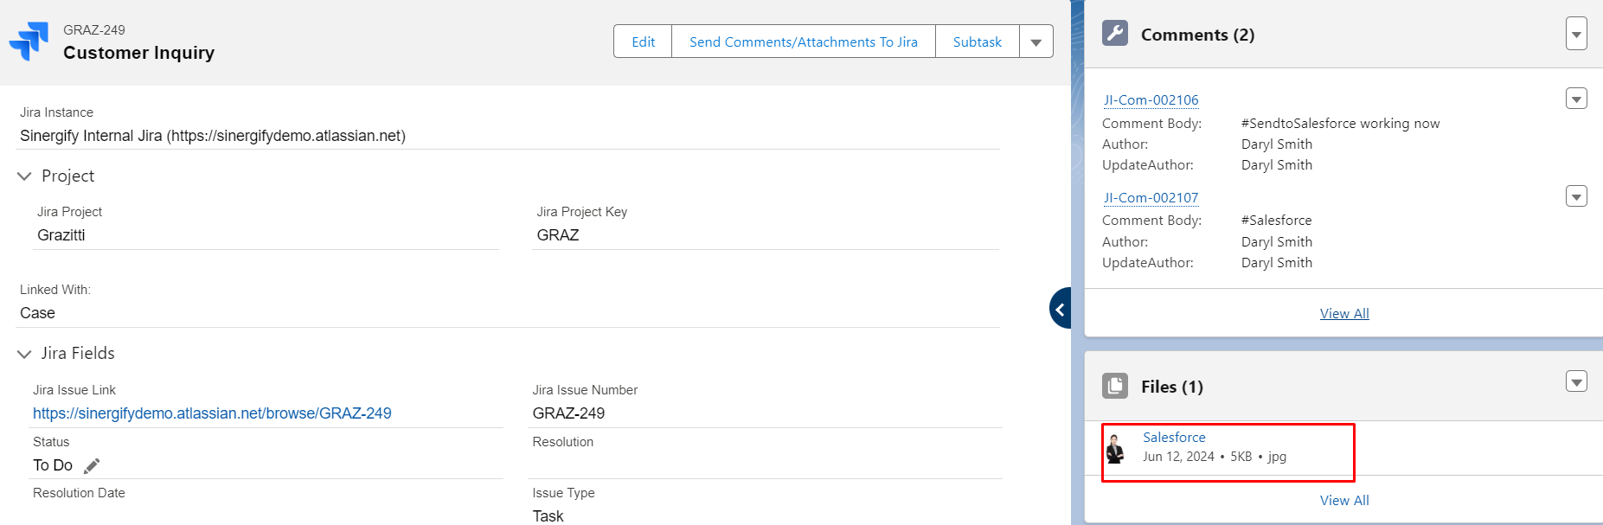
Task: Click the pencil icon to edit Status
Action: click(92, 466)
